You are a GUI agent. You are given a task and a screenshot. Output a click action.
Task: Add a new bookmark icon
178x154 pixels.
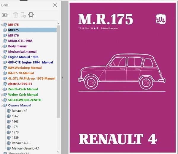pyautogui.click(x=23, y=15)
